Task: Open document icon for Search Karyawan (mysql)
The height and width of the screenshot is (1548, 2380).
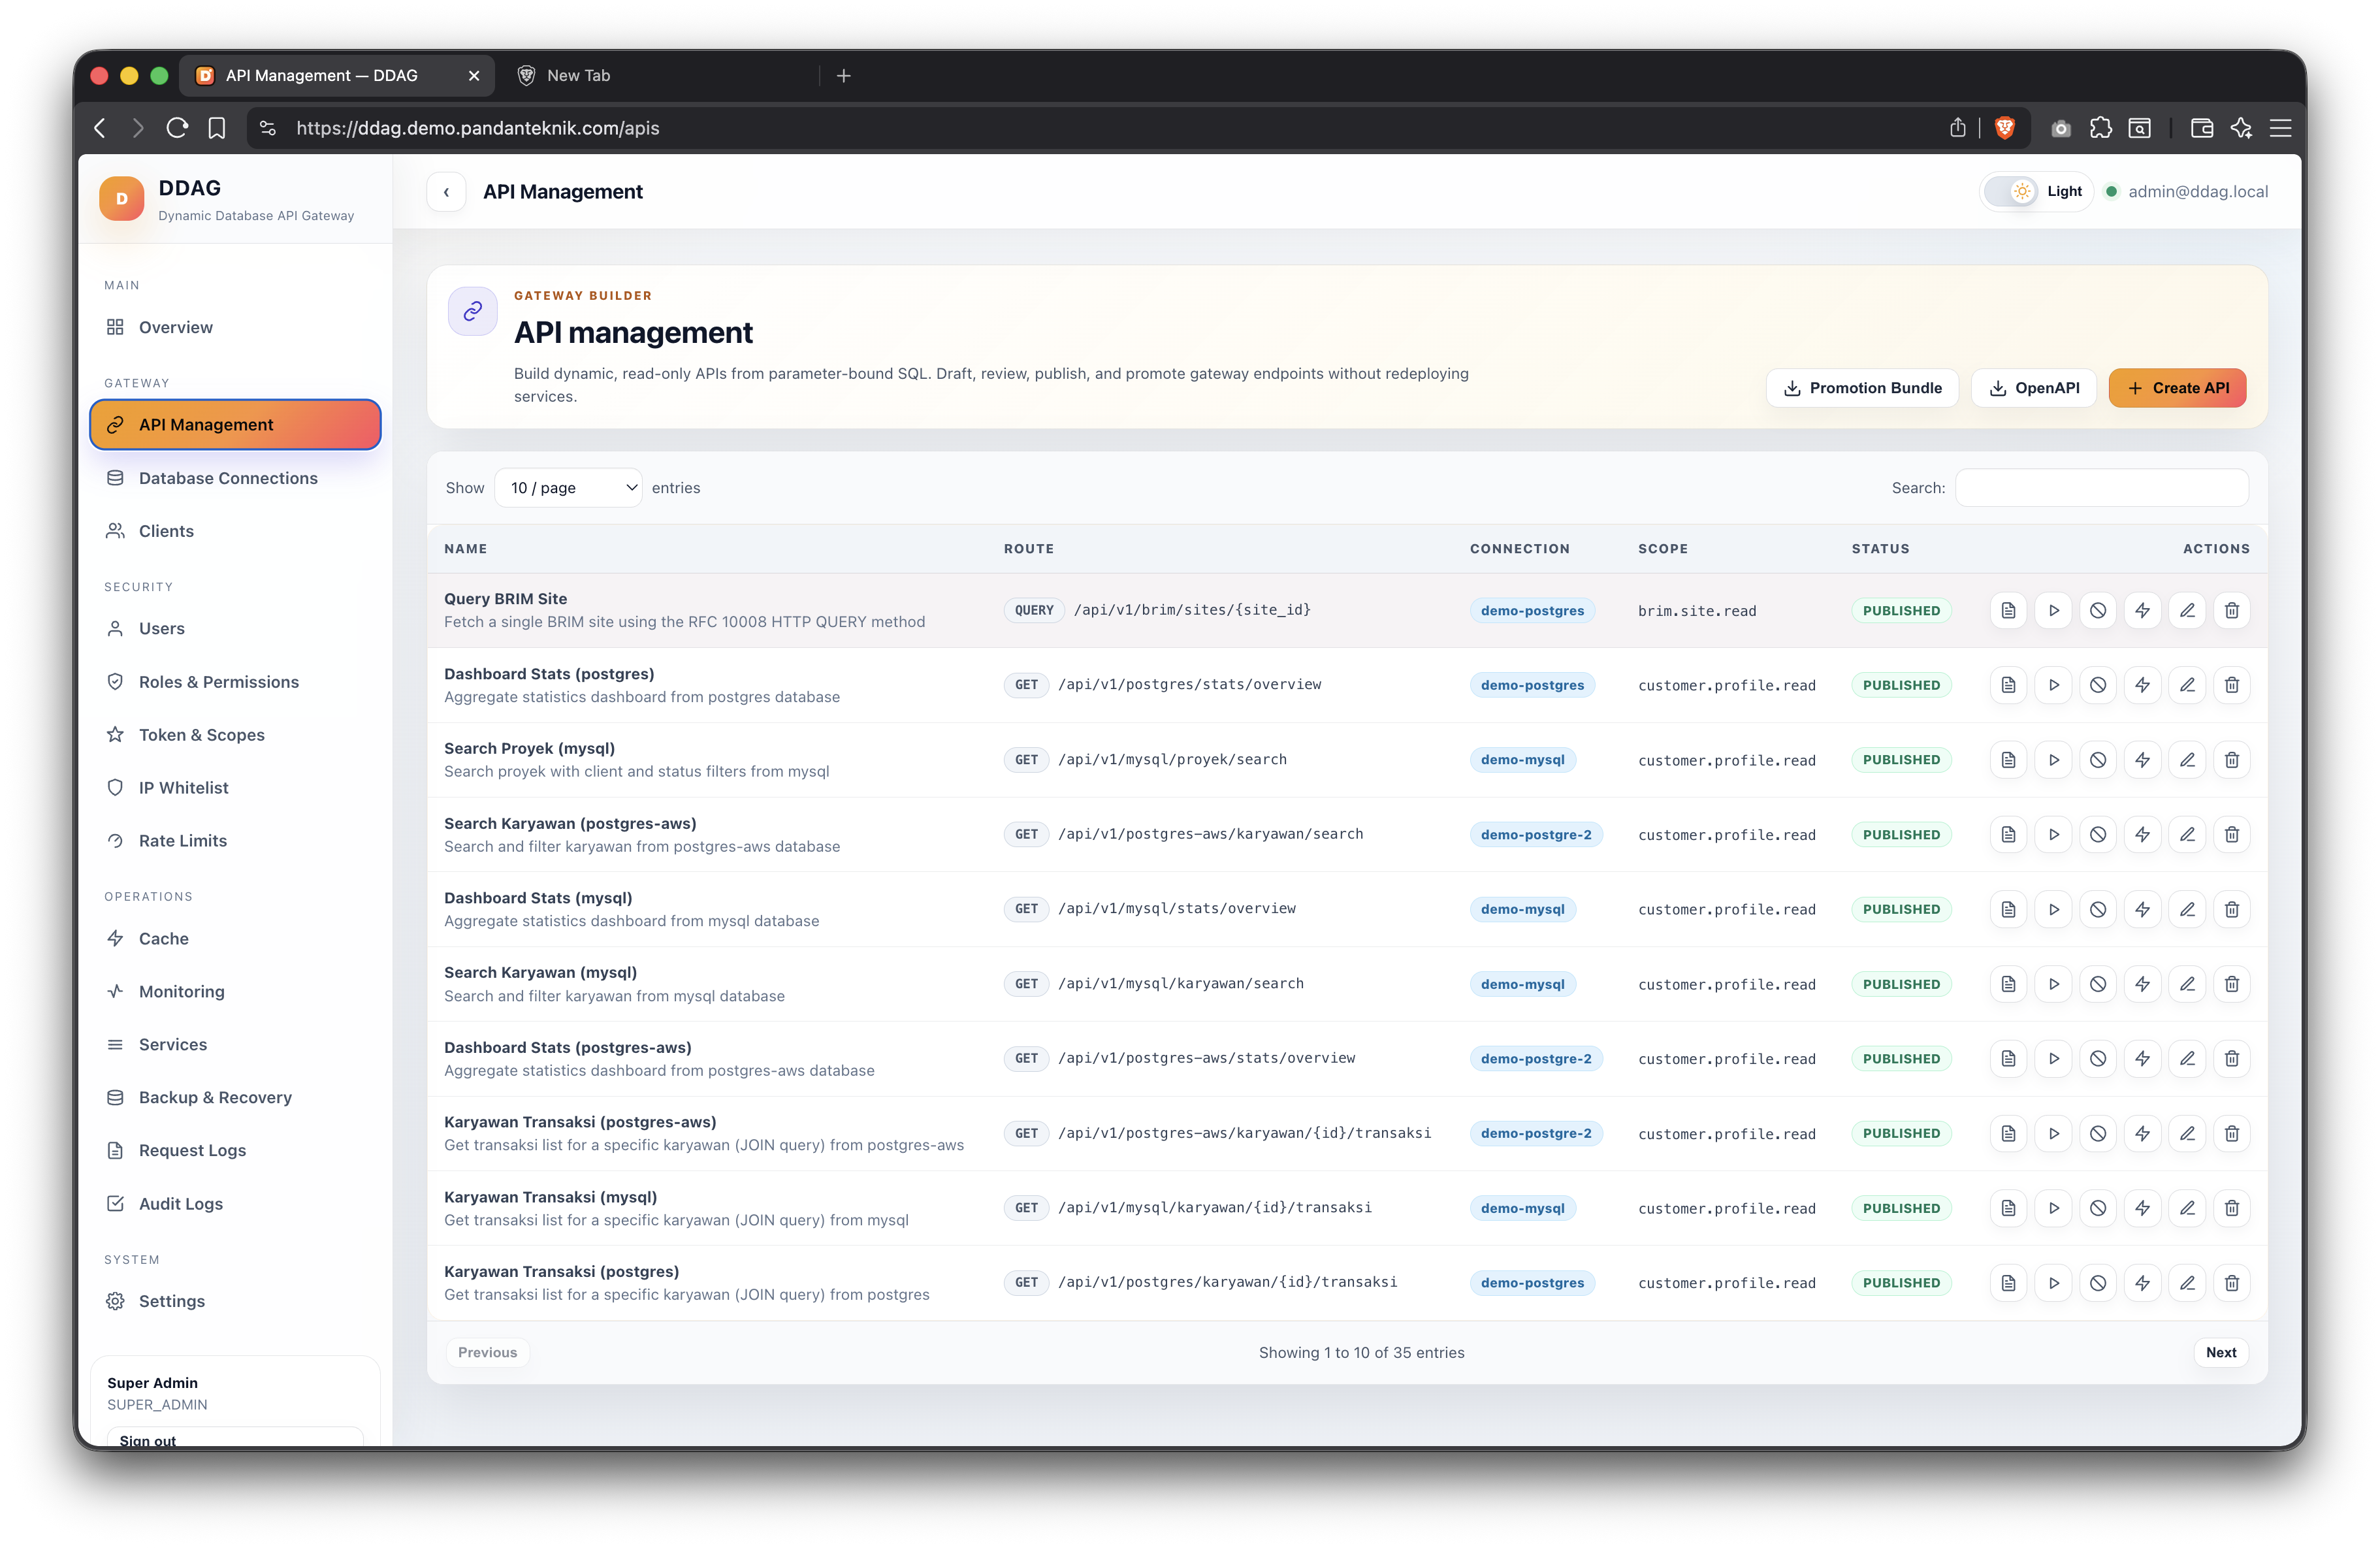Action: [2008, 984]
